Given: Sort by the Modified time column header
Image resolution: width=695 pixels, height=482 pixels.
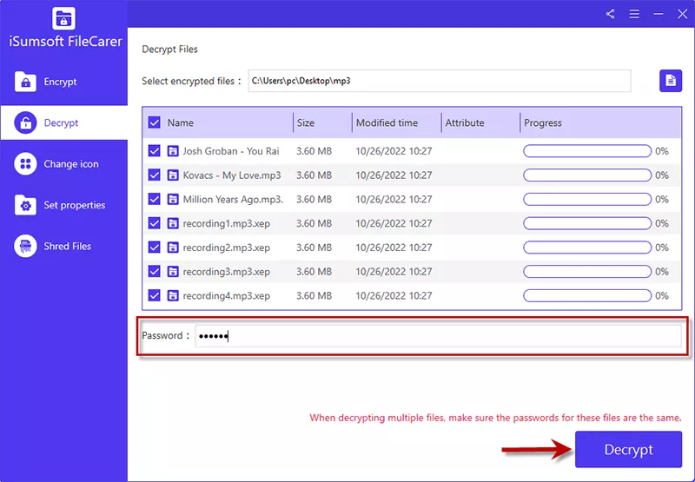Looking at the screenshot, I should point(387,122).
